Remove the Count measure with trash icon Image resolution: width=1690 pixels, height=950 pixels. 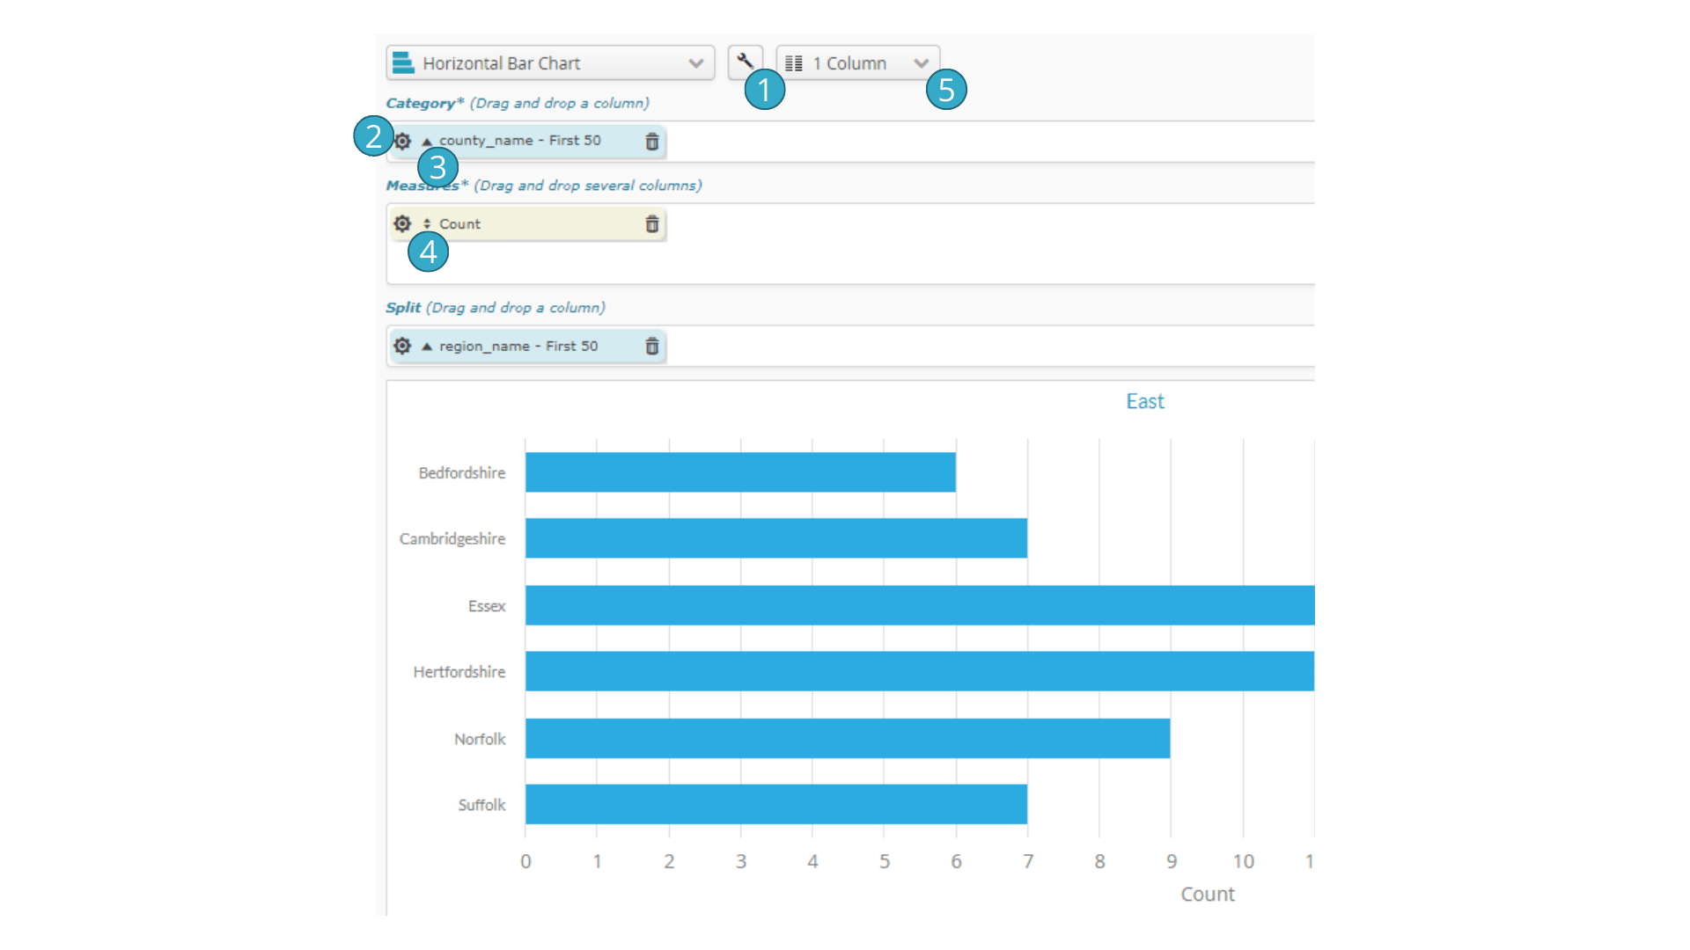tap(652, 224)
